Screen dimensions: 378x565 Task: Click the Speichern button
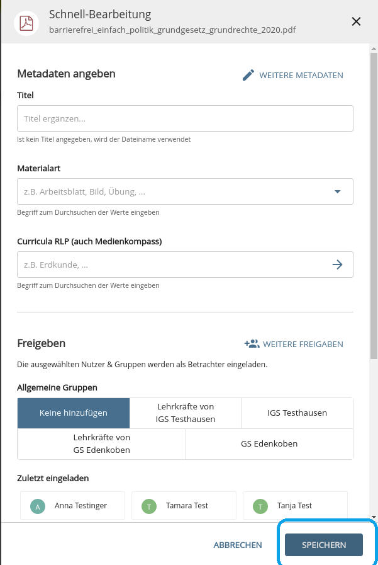pyautogui.click(x=324, y=545)
